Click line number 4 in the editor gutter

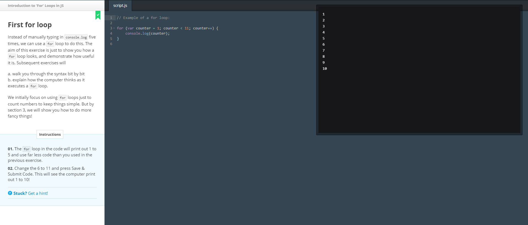click(x=111, y=33)
